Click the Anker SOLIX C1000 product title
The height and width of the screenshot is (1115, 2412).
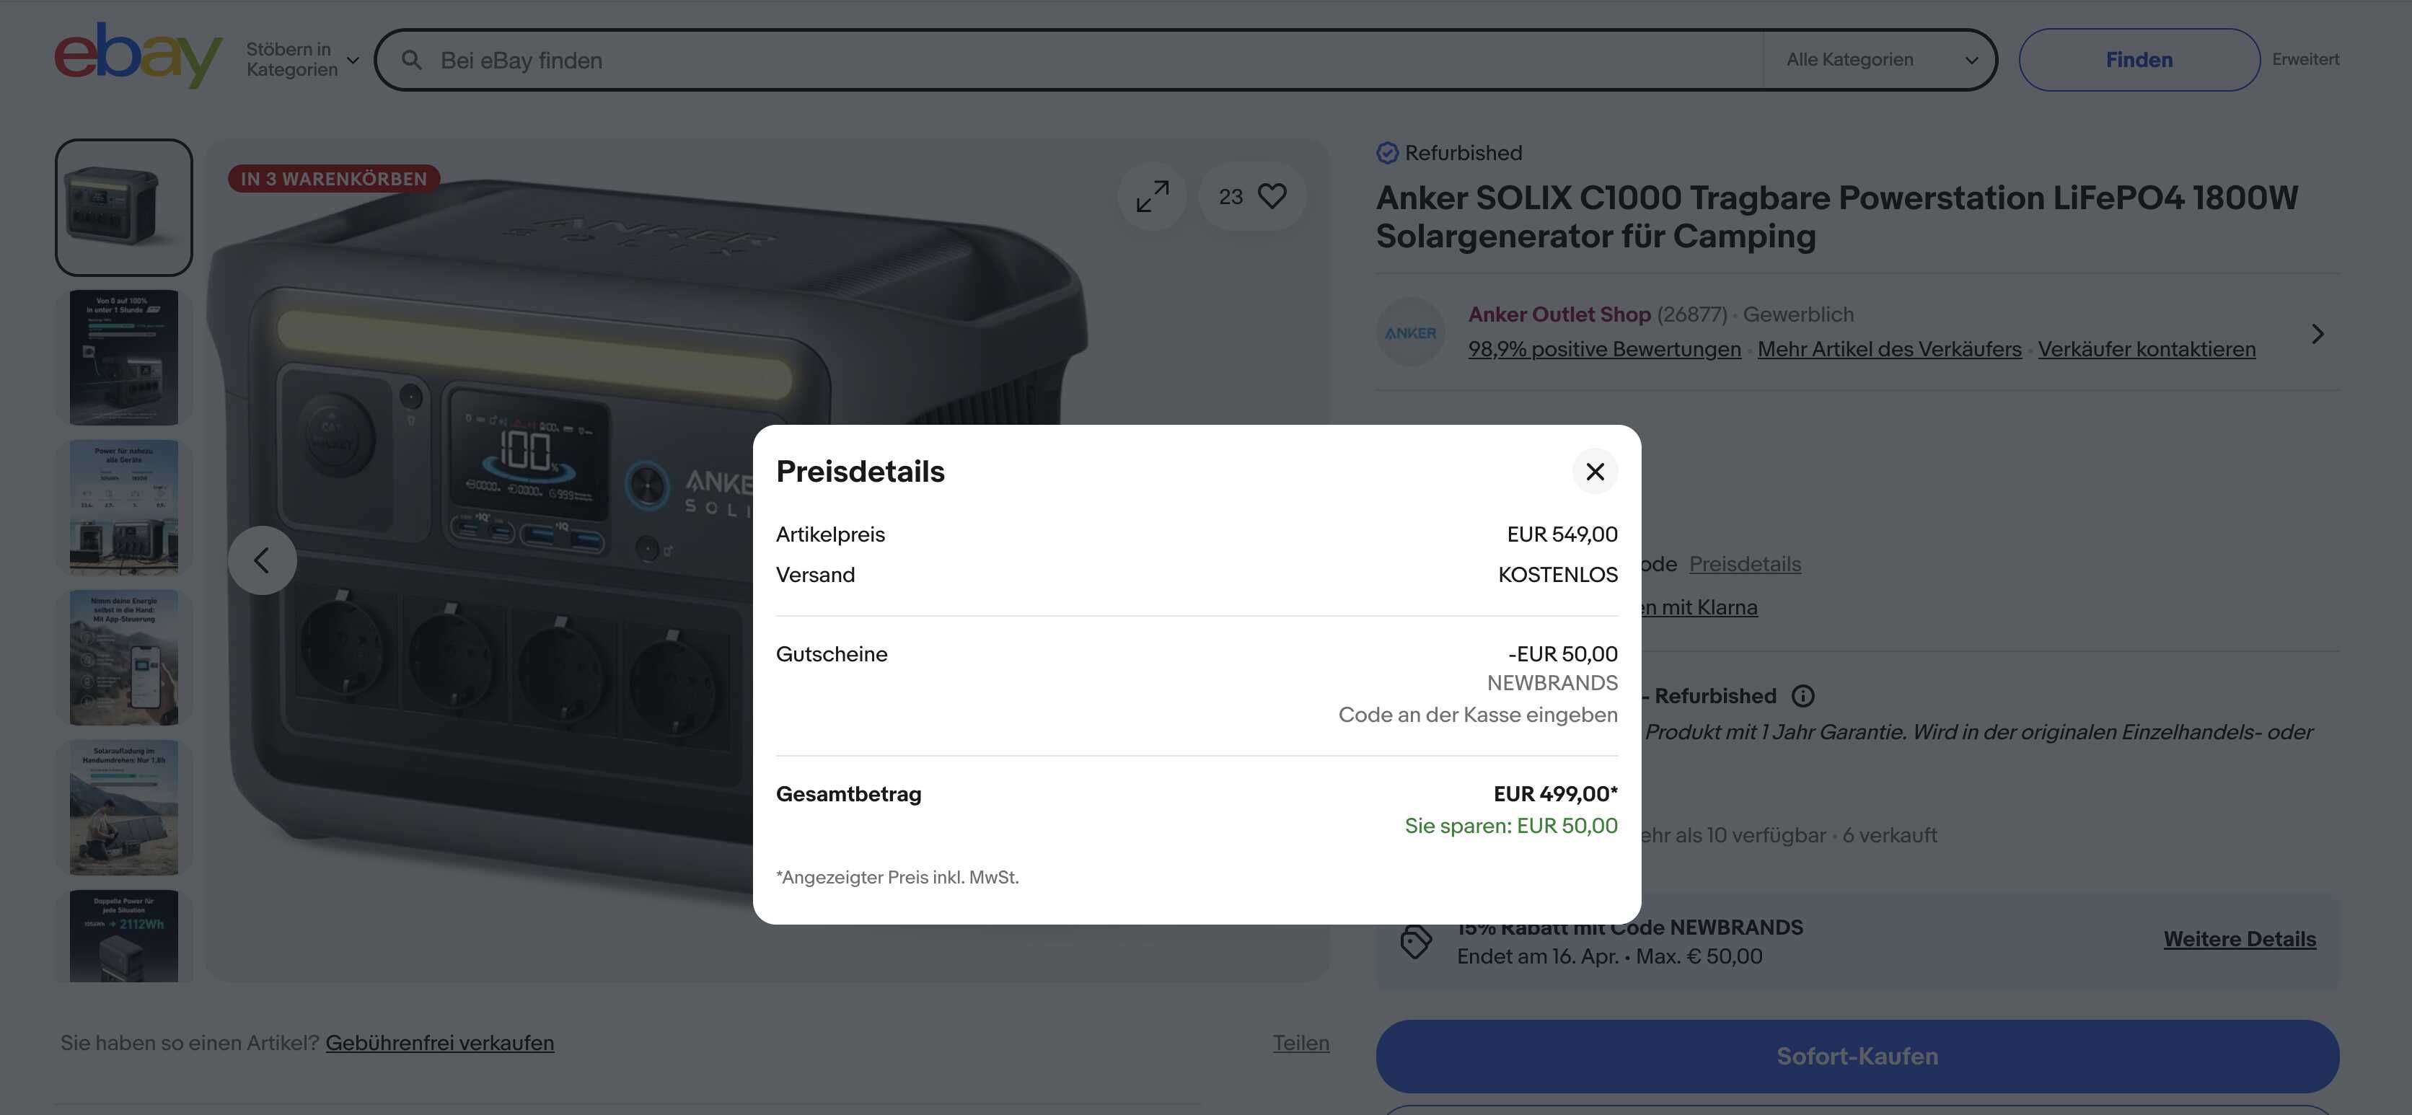pos(1836,216)
